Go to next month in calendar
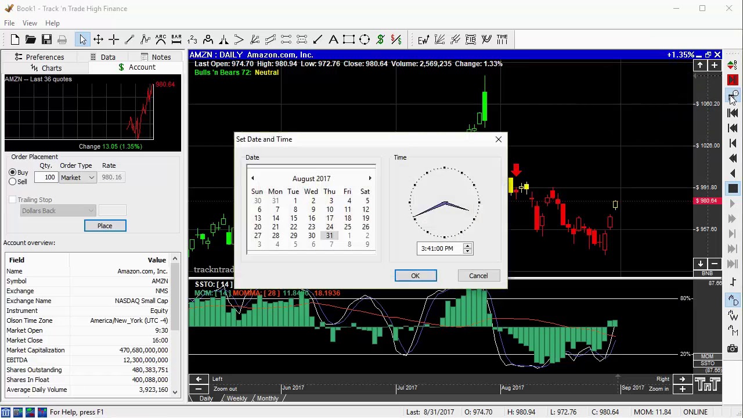743x418 pixels. [x=370, y=178]
